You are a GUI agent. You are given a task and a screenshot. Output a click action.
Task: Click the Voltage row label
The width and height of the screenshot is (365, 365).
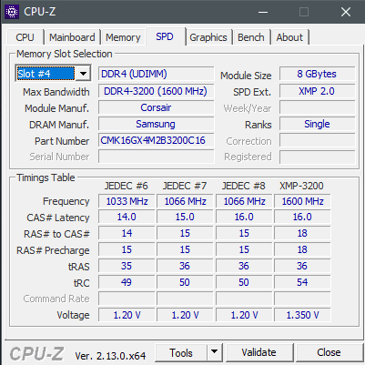pos(73,315)
